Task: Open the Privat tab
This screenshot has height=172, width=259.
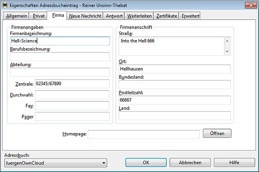Action: coord(38,16)
